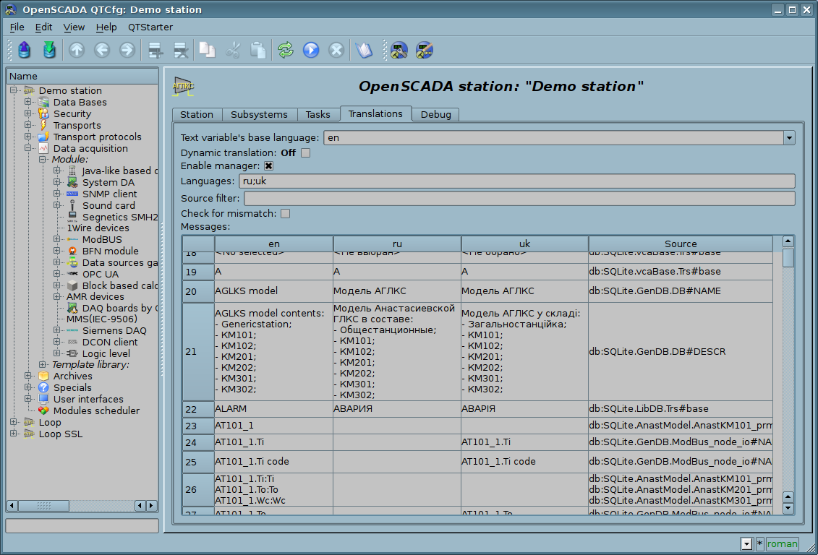Click the Modules scheduler icon
Viewport: 818px width, 555px height.
(43, 410)
